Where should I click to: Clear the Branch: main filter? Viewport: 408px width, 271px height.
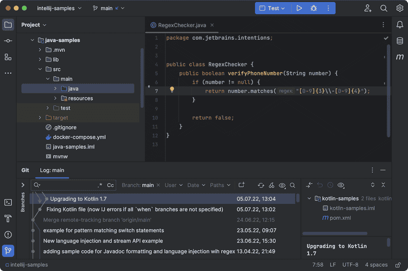point(158,185)
